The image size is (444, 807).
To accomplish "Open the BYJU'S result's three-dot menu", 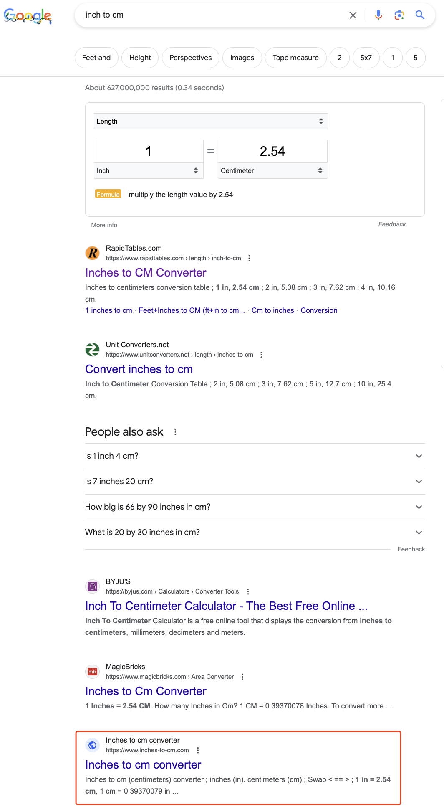I will point(248,591).
